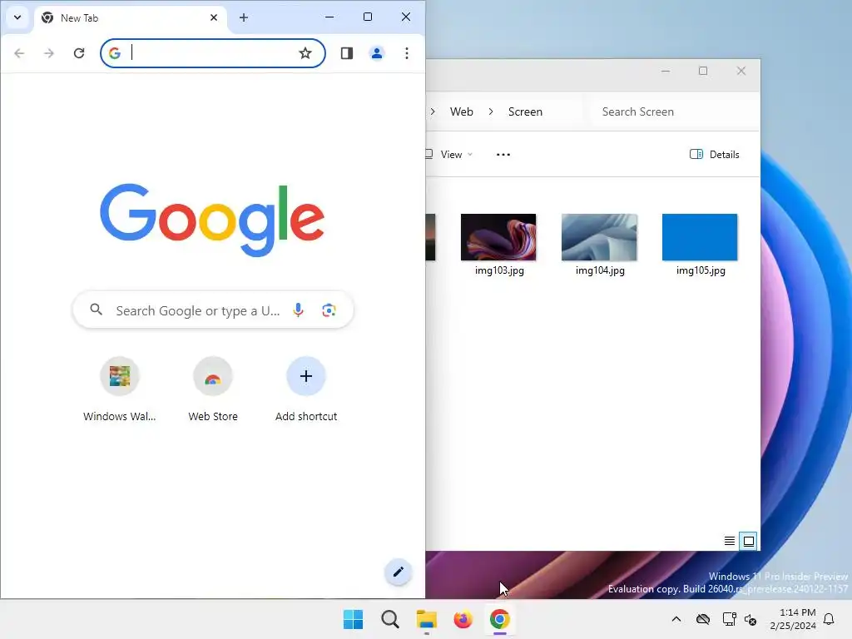Select the New Tab tab in Chrome
This screenshot has height=639, width=852.
[131, 18]
